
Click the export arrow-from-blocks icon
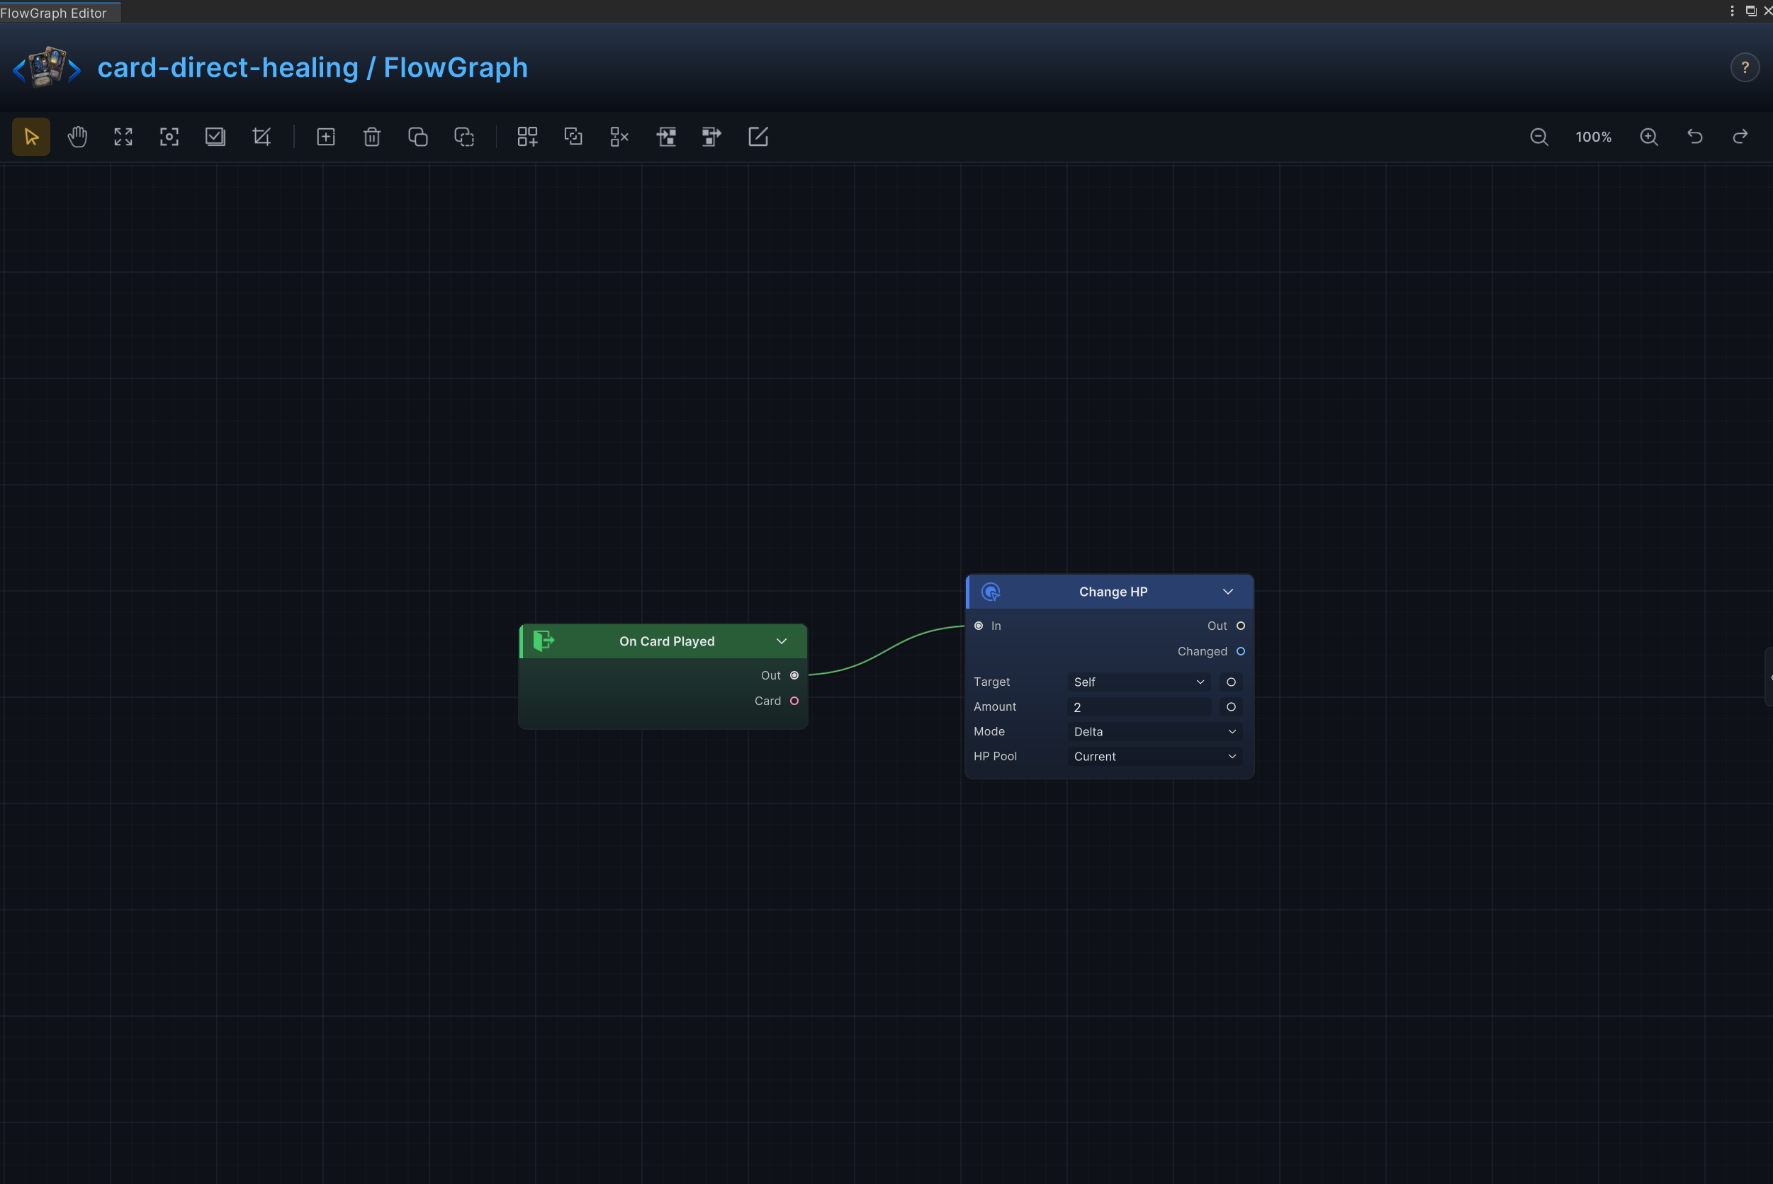pos(712,137)
